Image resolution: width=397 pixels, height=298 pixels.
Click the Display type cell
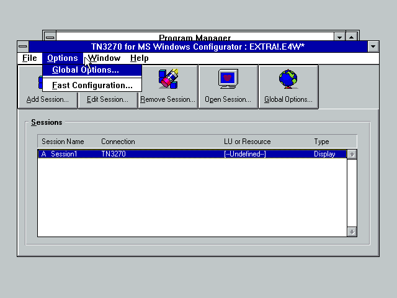[x=324, y=154]
